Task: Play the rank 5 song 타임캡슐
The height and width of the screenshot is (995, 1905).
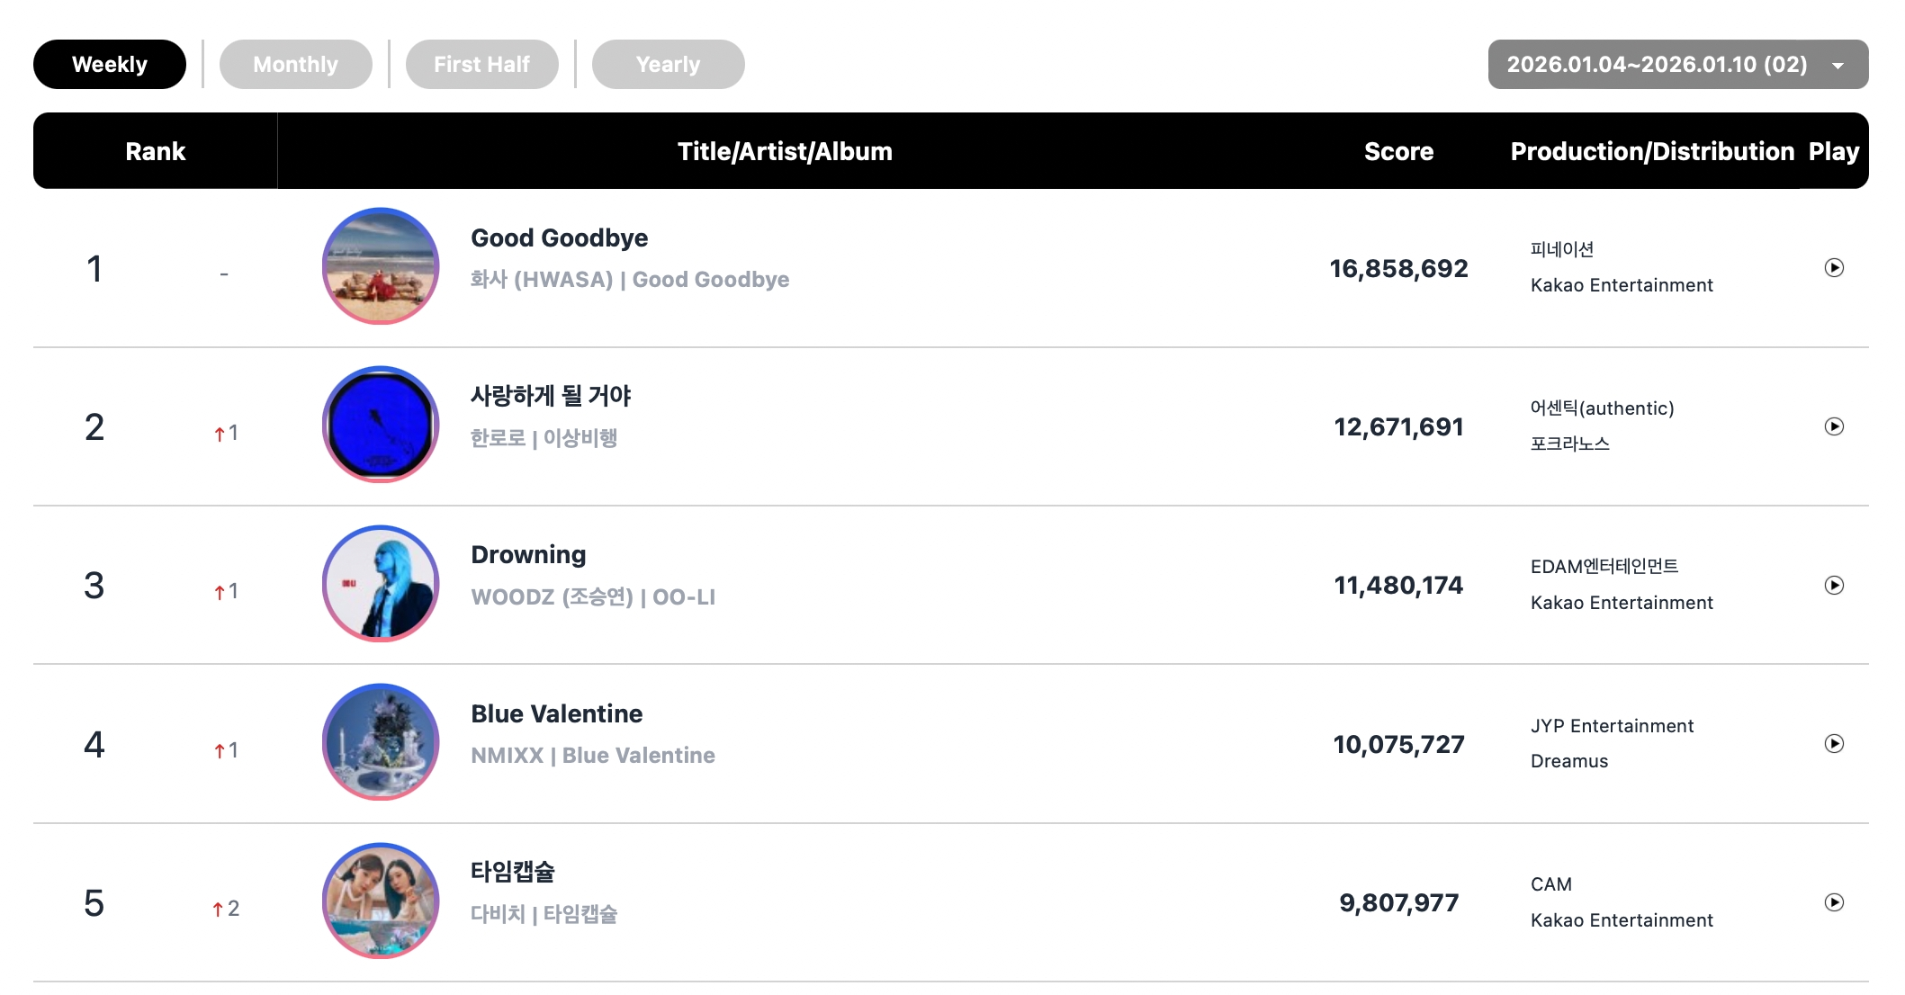Action: 1833,902
